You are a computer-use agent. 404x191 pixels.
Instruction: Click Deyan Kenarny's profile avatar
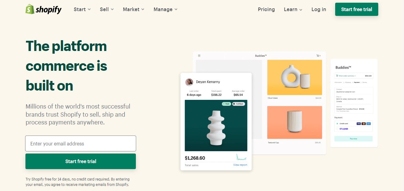(189, 82)
